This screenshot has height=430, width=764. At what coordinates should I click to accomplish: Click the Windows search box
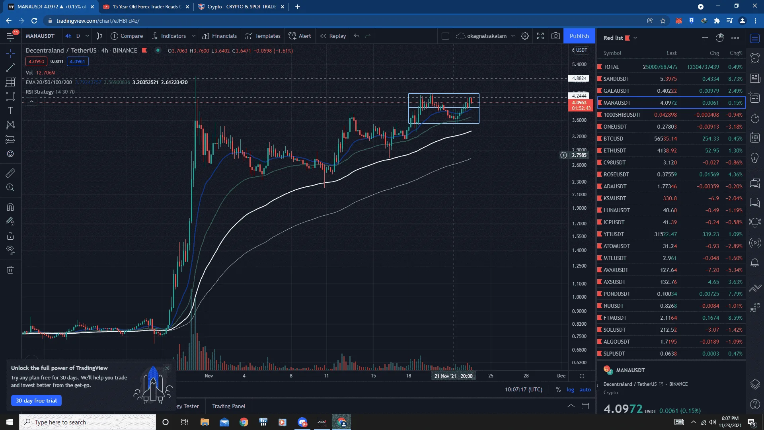(88, 422)
